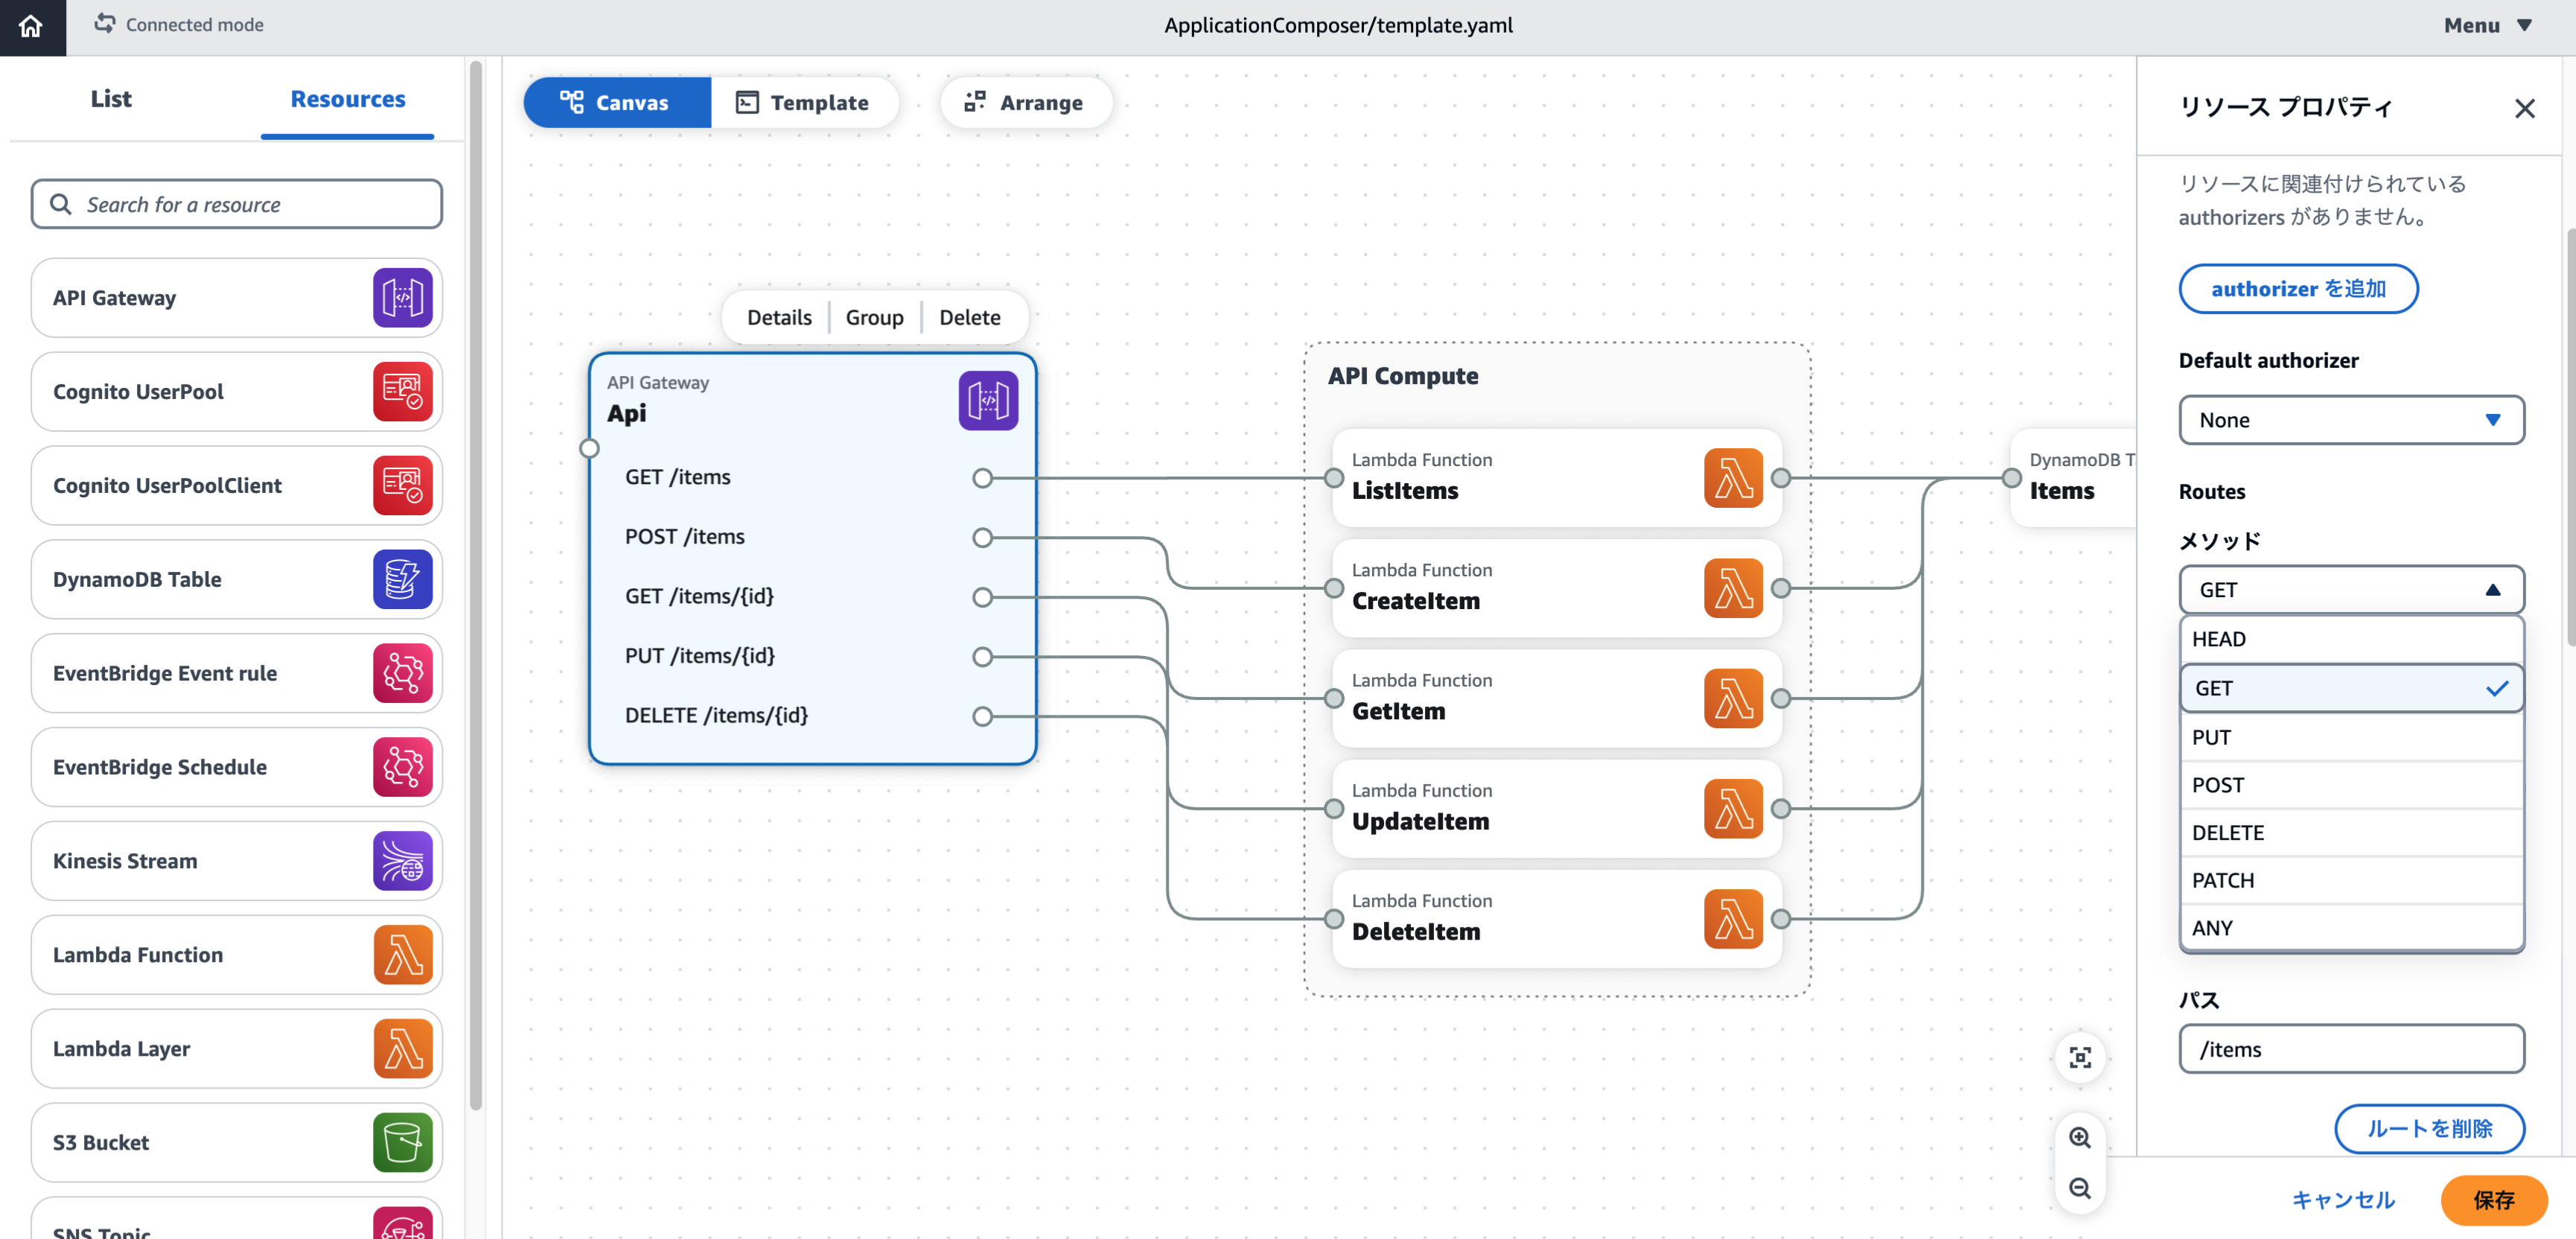The width and height of the screenshot is (2576, 1239).
Task: Click the UpdateItem Lambda icon
Action: click(x=1733, y=808)
